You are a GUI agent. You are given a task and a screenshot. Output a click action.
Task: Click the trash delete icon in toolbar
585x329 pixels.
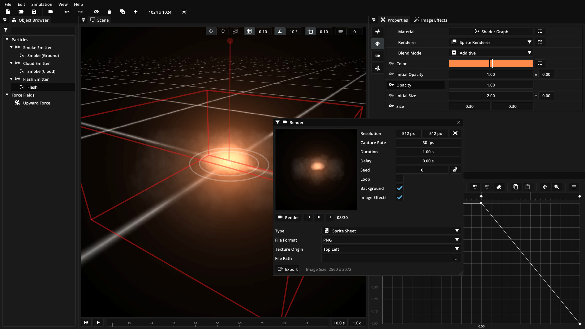[109, 12]
